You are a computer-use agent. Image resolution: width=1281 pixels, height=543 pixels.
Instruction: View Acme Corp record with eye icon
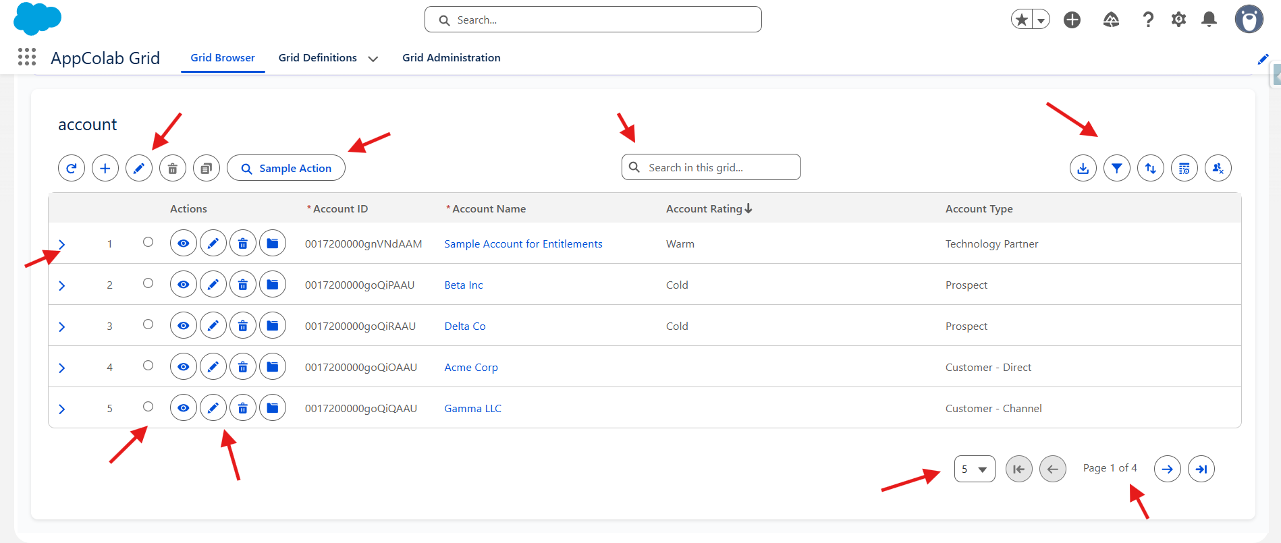pyautogui.click(x=184, y=367)
